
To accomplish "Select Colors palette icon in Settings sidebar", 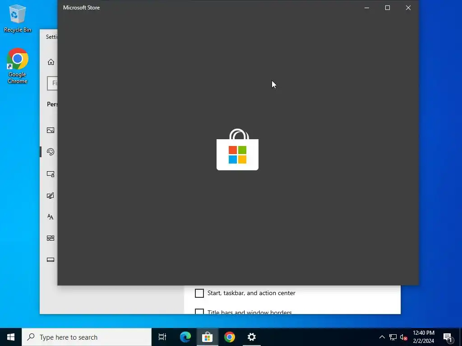I will point(51,152).
